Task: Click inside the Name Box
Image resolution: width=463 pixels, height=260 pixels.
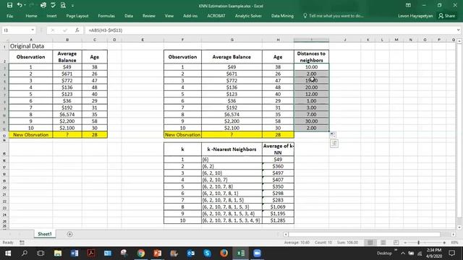Action: 16,30
